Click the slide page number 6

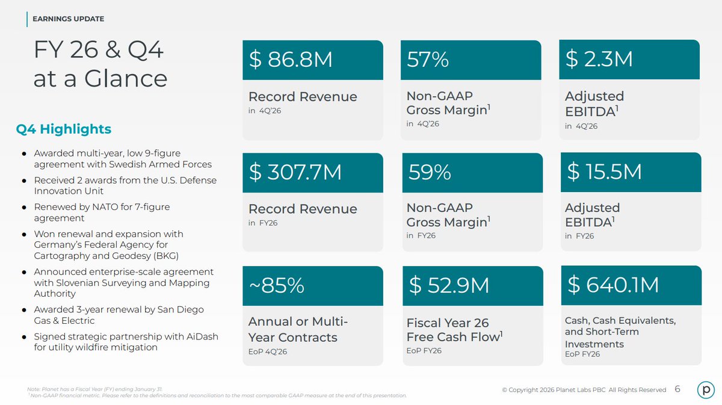tap(677, 389)
